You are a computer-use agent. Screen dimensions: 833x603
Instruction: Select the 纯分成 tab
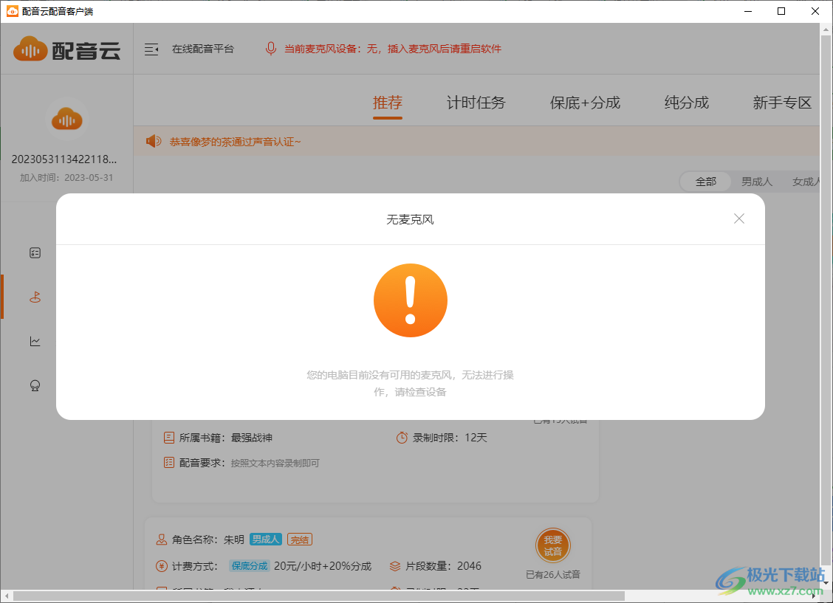(686, 103)
